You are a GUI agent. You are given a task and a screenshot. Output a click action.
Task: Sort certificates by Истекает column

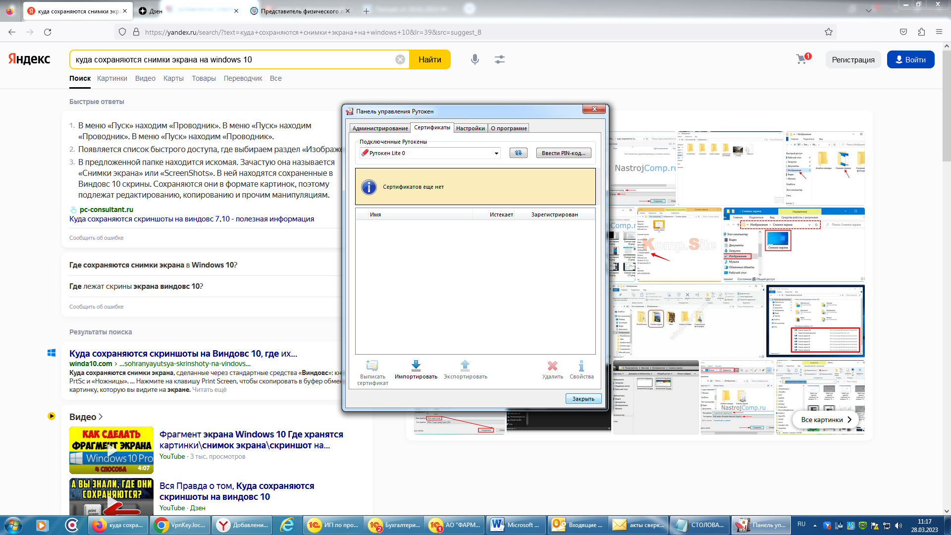(493, 214)
